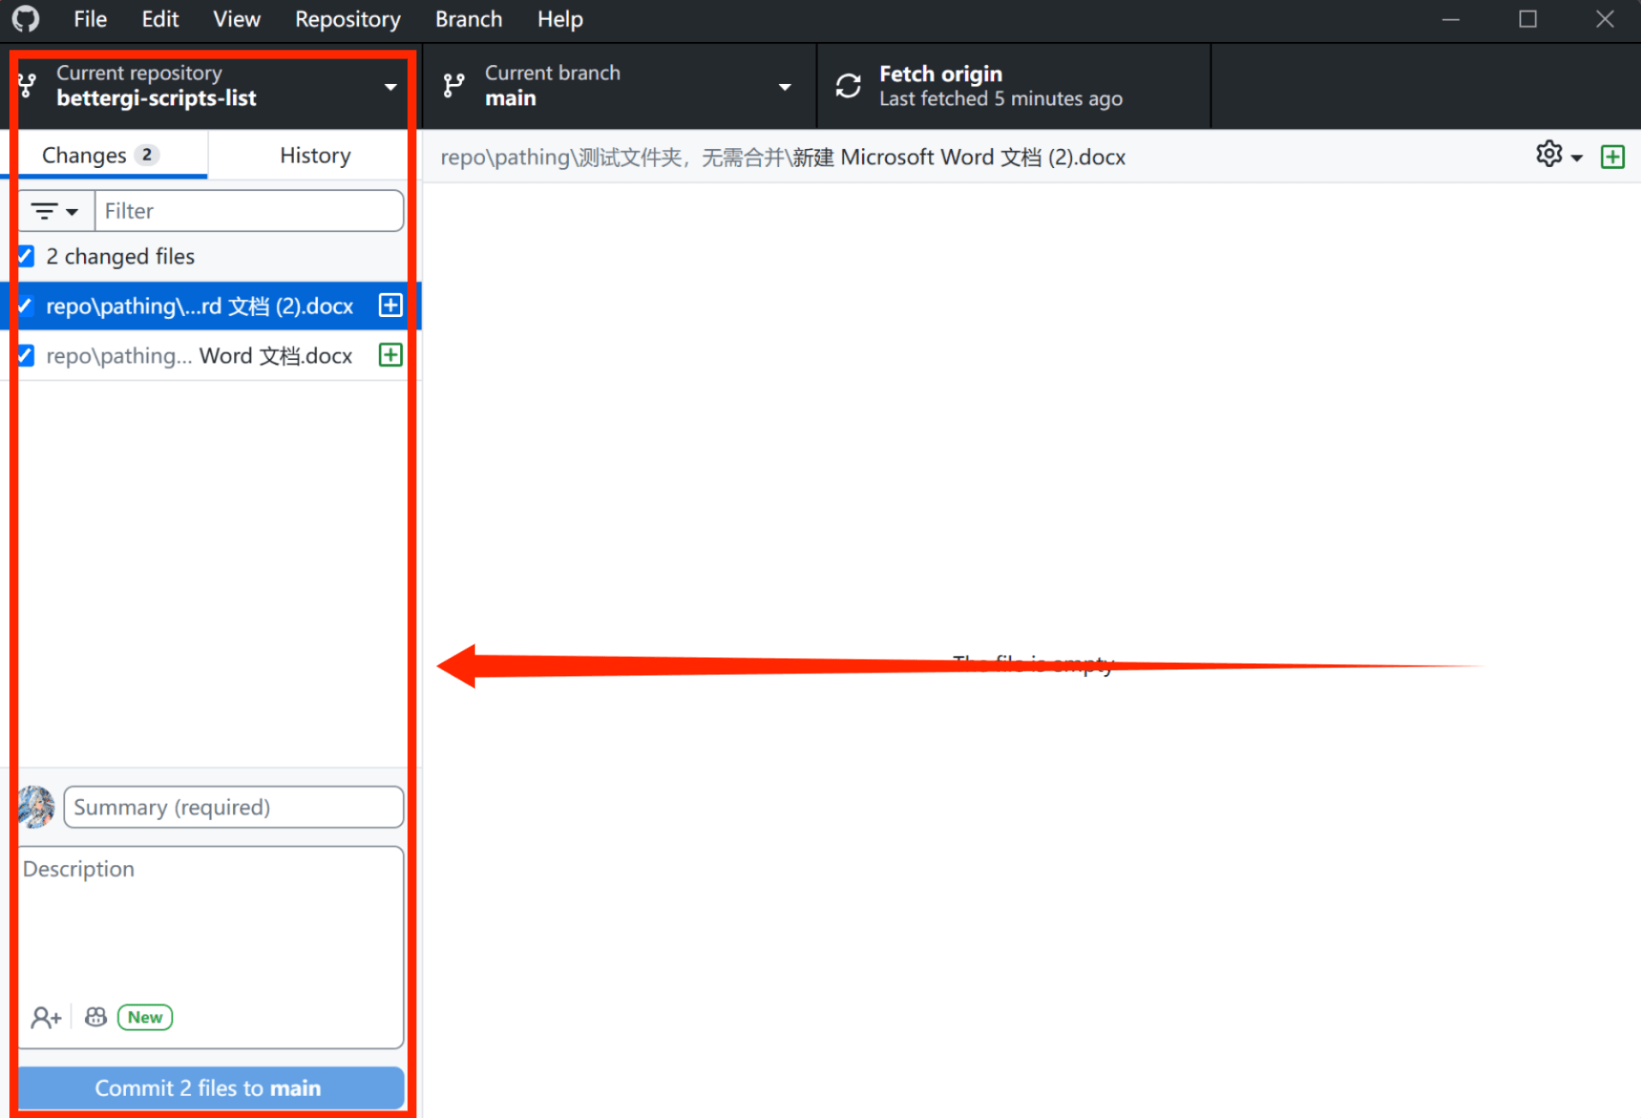This screenshot has width=1641, height=1118.
Task: Click the green added-file icon in diff header
Action: click(1612, 157)
